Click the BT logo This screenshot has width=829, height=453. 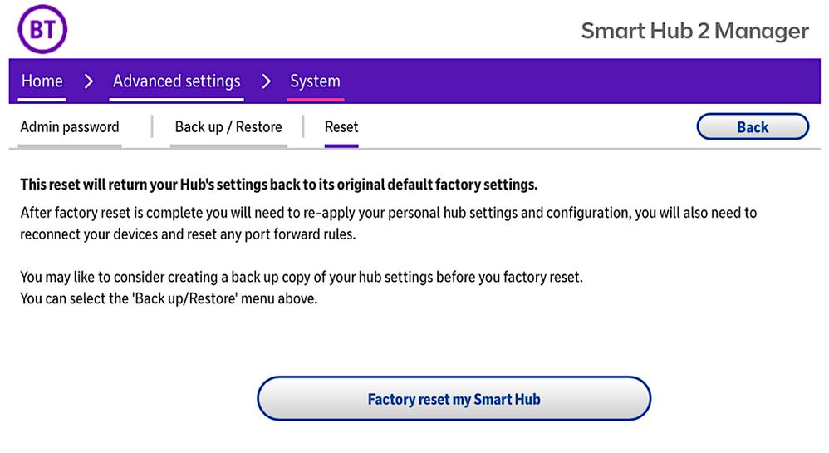tap(42, 30)
